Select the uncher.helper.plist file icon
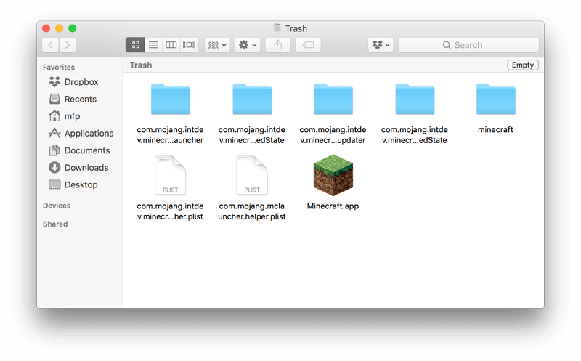 click(252, 175)
